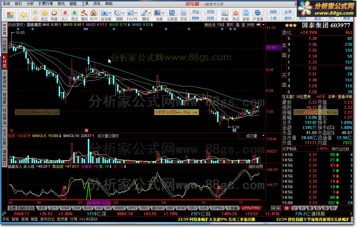
Task: Select the 个股资料 sidebar tab
Action: pyautogui.click(x=4, y=79)
